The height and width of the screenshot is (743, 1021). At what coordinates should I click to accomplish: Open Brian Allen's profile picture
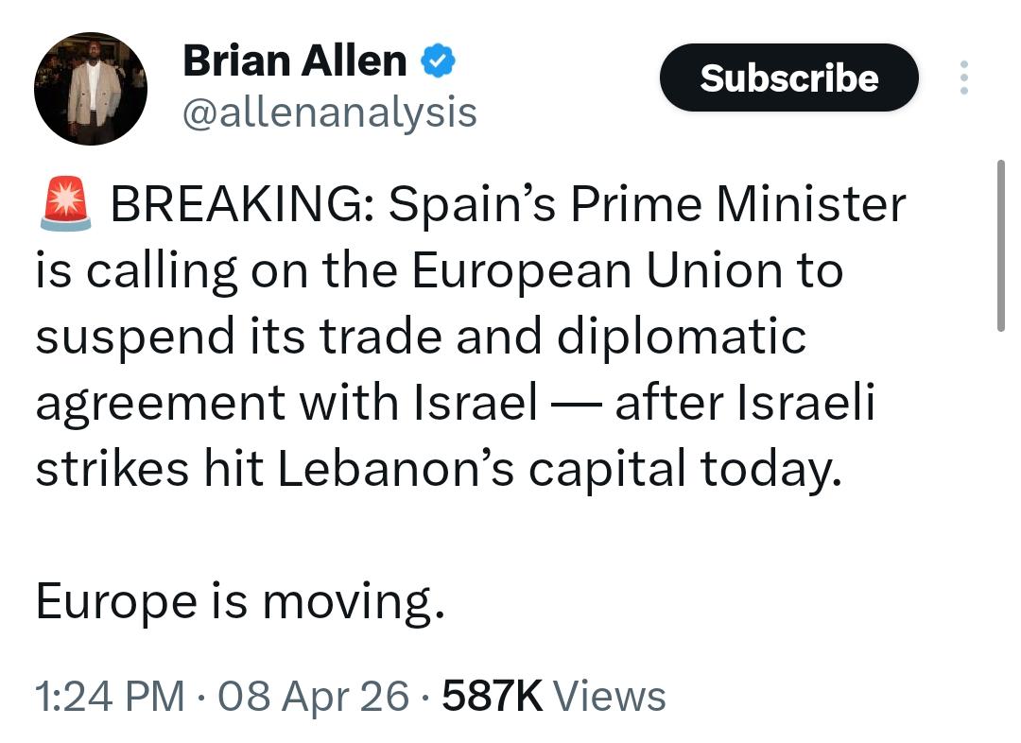(91, 89)
